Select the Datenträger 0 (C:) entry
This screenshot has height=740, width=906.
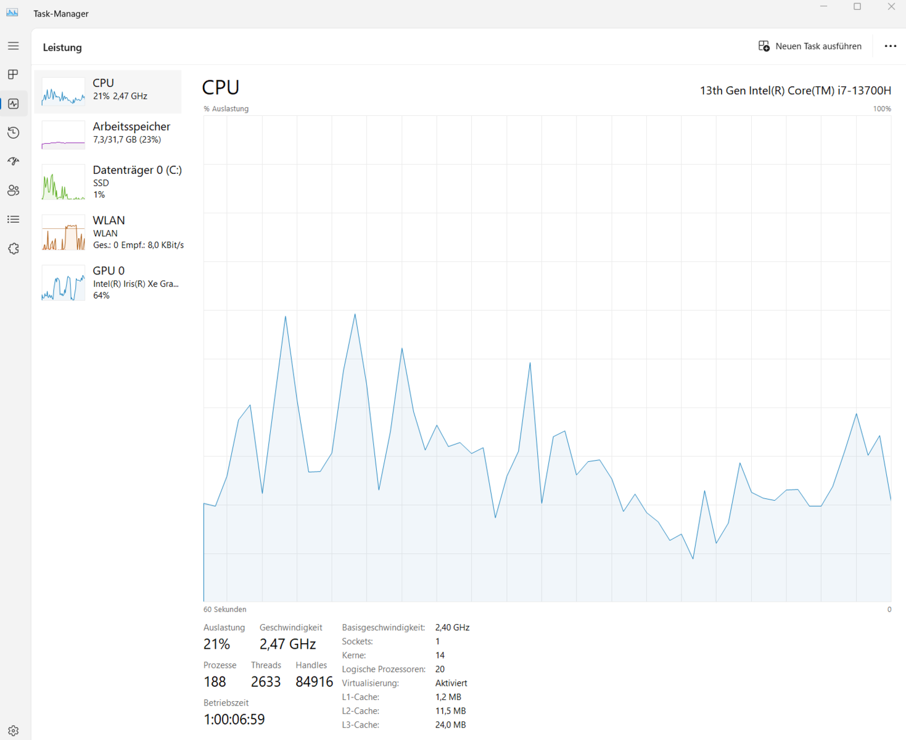[108, 182]
